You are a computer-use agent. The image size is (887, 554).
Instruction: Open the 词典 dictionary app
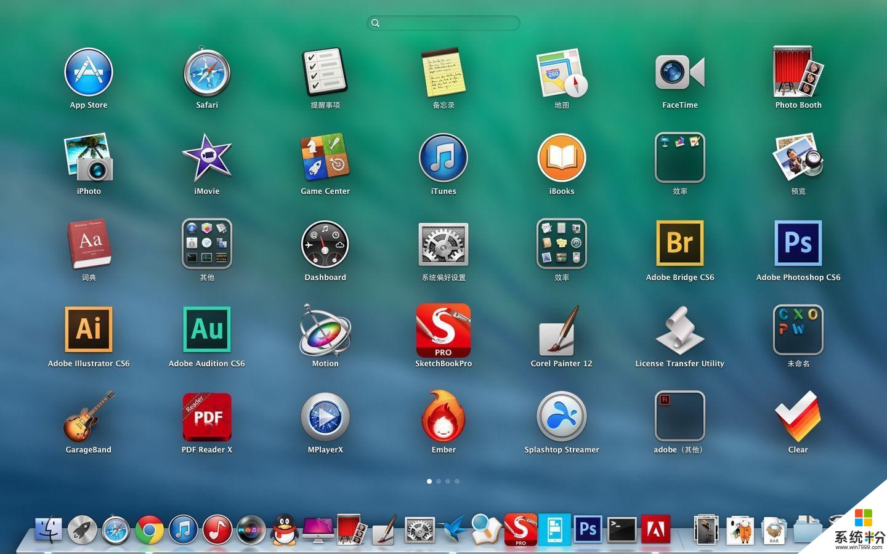pyautogui.click(x=89, y=244)
